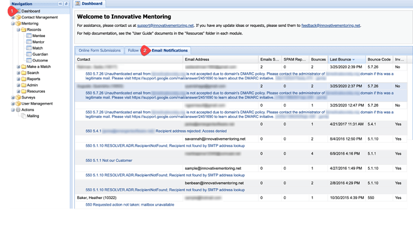Switch to the Follow tab
Image resolution: width=413 pixels, height=248 pixels.
click(x=133, y=50)
